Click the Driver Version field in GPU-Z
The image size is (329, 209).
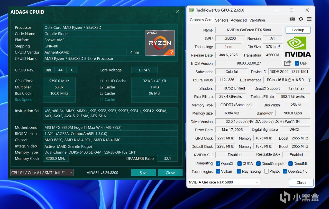pyautogui.click(x=263, y=122)
